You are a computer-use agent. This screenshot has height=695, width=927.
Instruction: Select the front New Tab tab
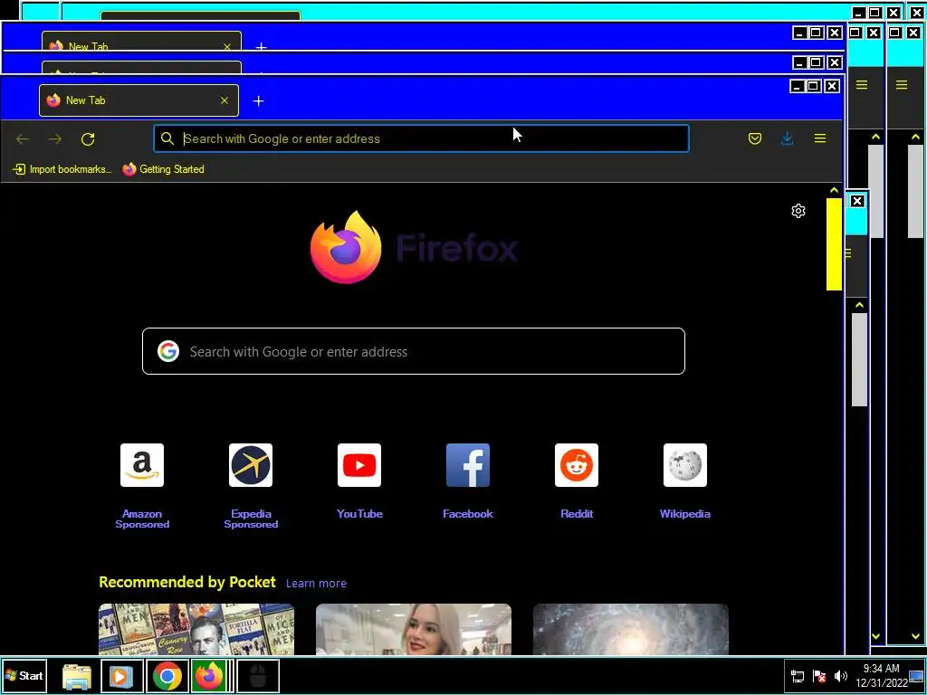coord(139,100)
